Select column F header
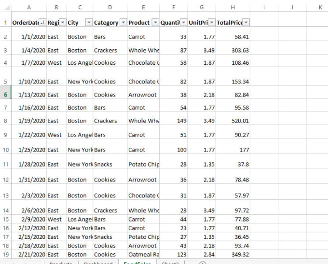 (x=174, y=7)
